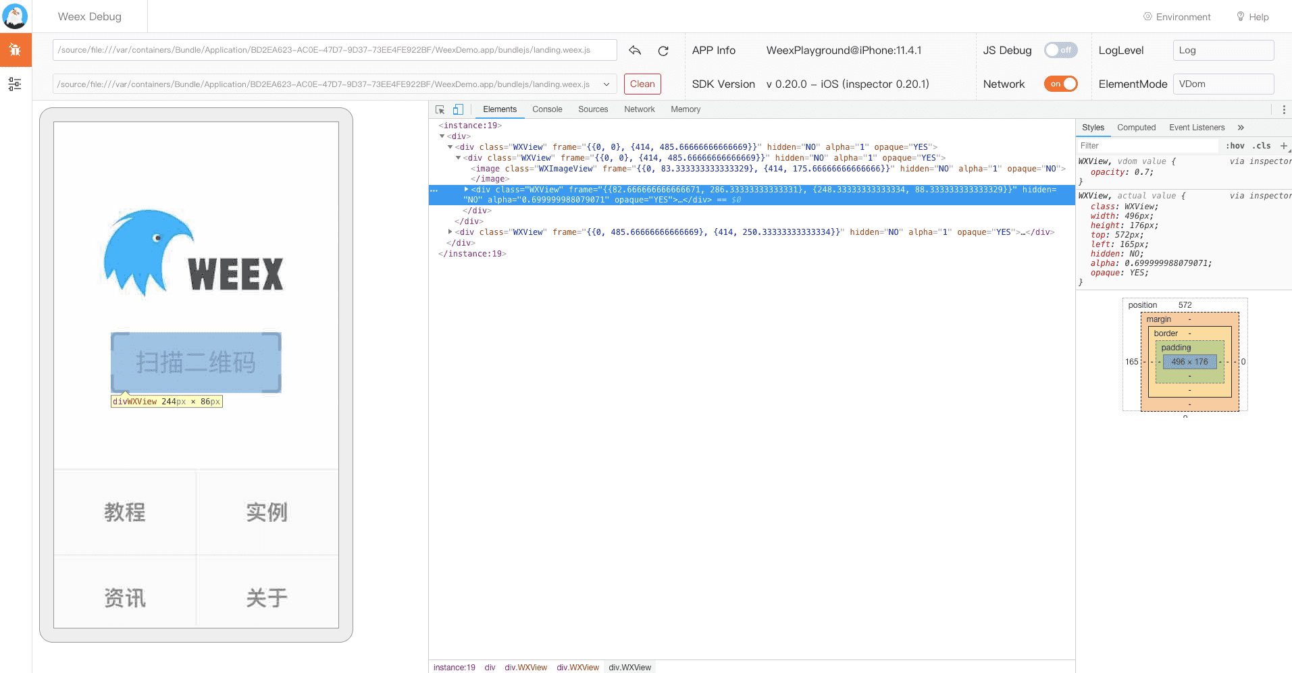Click the margin label in the box model
This screenshot has width=1292, height=673.
pos(1159,319)
